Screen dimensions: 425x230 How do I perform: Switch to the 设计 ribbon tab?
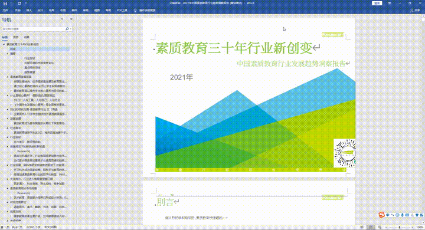tap(40, 10)
